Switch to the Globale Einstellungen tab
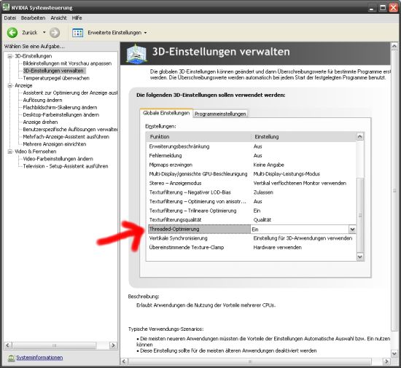Viewport: 401px width, 368px height. [166, 113]
